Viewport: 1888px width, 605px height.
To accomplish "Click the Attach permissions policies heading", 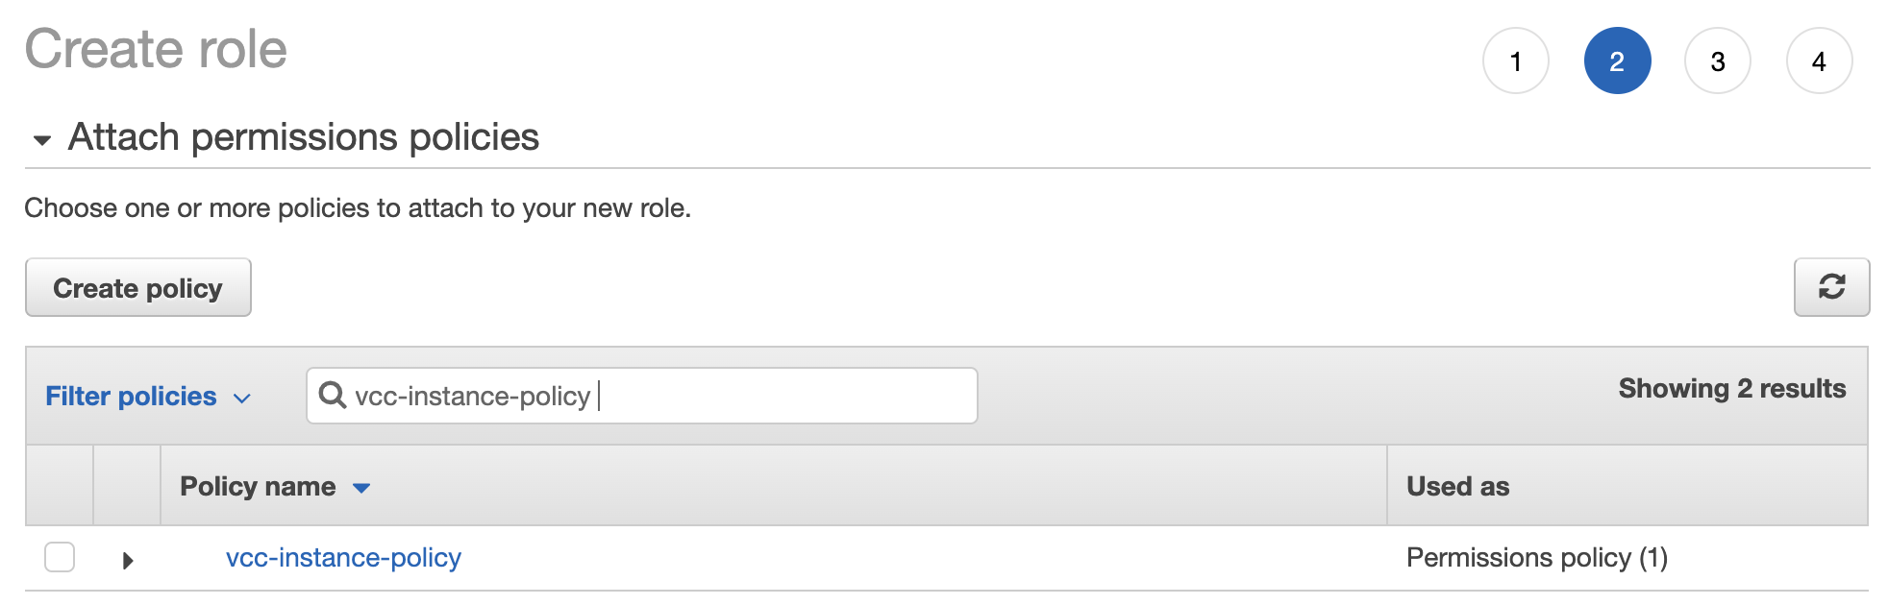I will (x=304, y=136).
